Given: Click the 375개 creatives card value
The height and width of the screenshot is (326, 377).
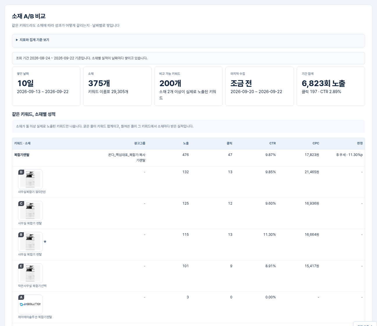Looking at the screenshot, I should coord(99,83).
